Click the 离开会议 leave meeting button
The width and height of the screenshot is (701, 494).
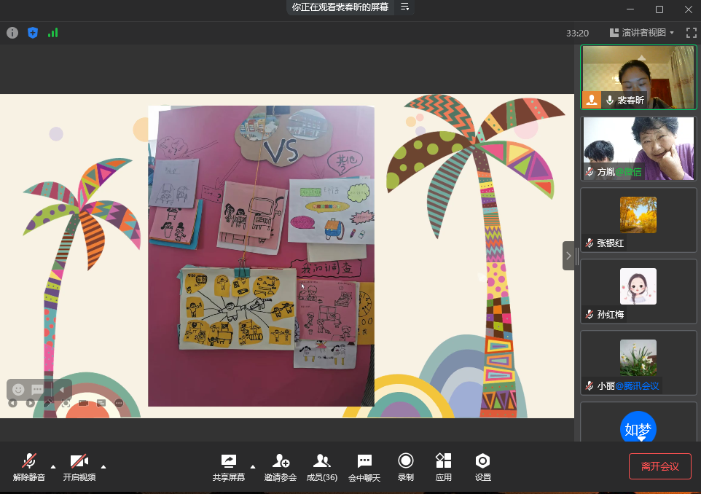point(659,466)
